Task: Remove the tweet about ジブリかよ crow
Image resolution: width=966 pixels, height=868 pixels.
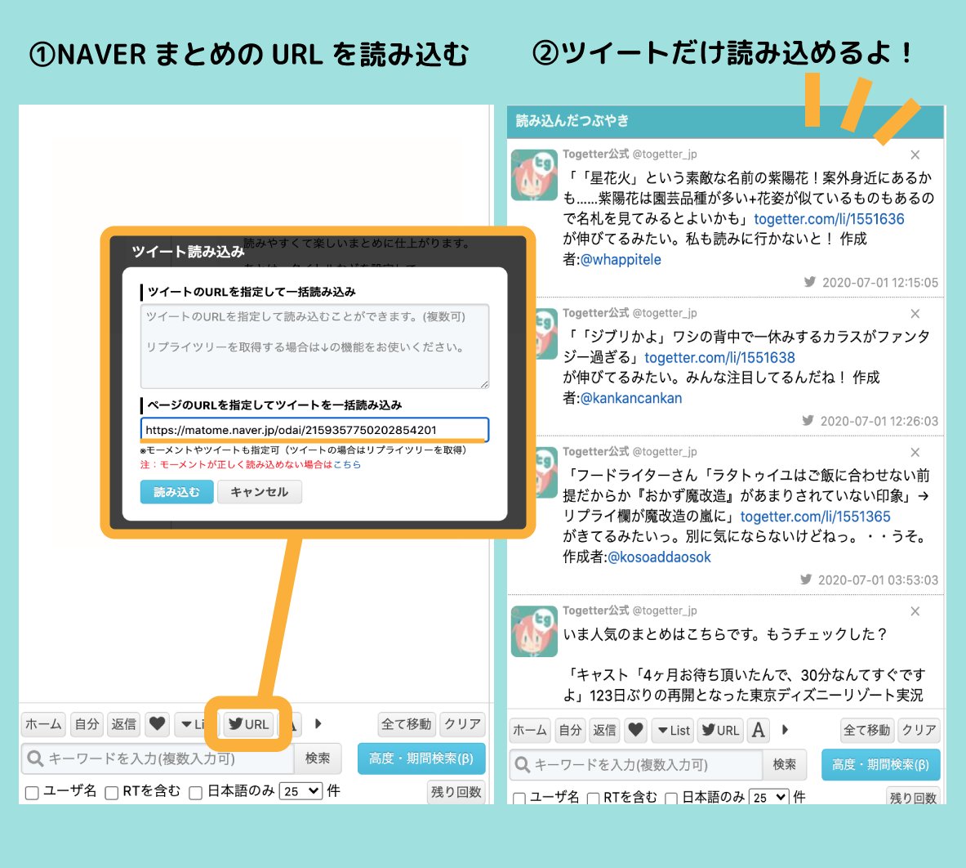Action: 915,314
